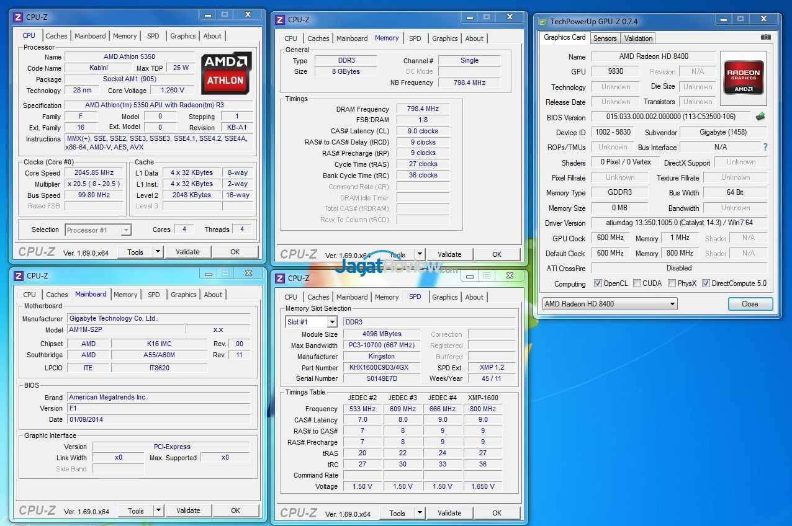Open Caches tab in the Athlon CPU window
This screenshot has width=792, height=526.
pyautogui.click(x=56, y=36)
